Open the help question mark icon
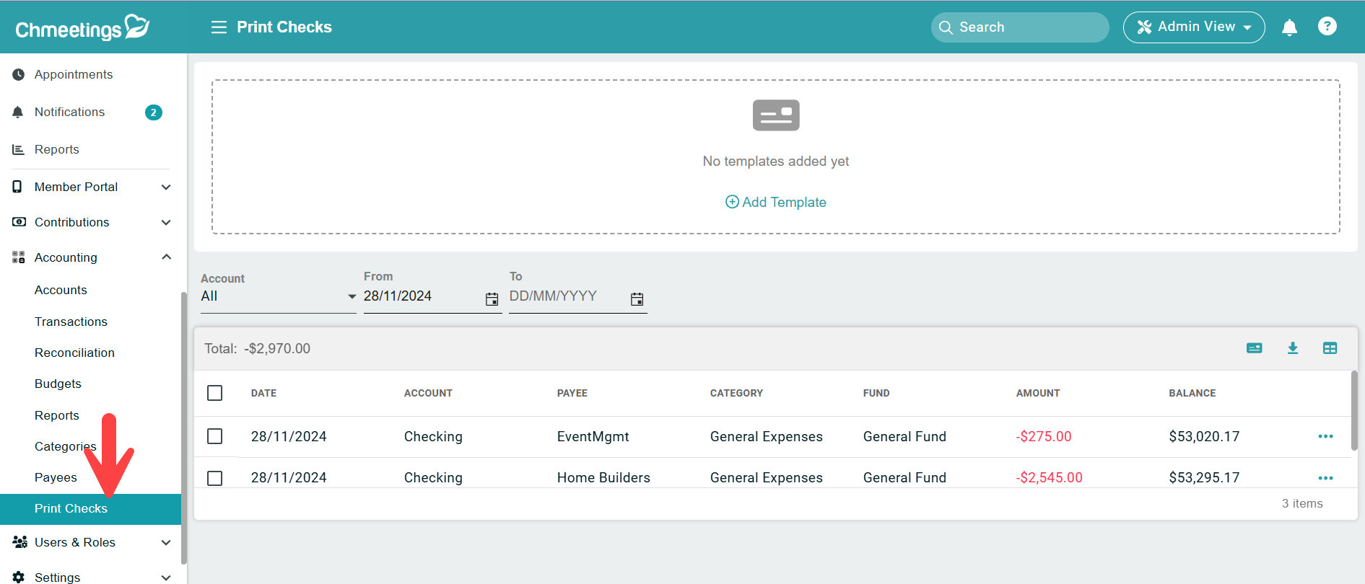The image size is (1365, 584). coord(1327,27)
